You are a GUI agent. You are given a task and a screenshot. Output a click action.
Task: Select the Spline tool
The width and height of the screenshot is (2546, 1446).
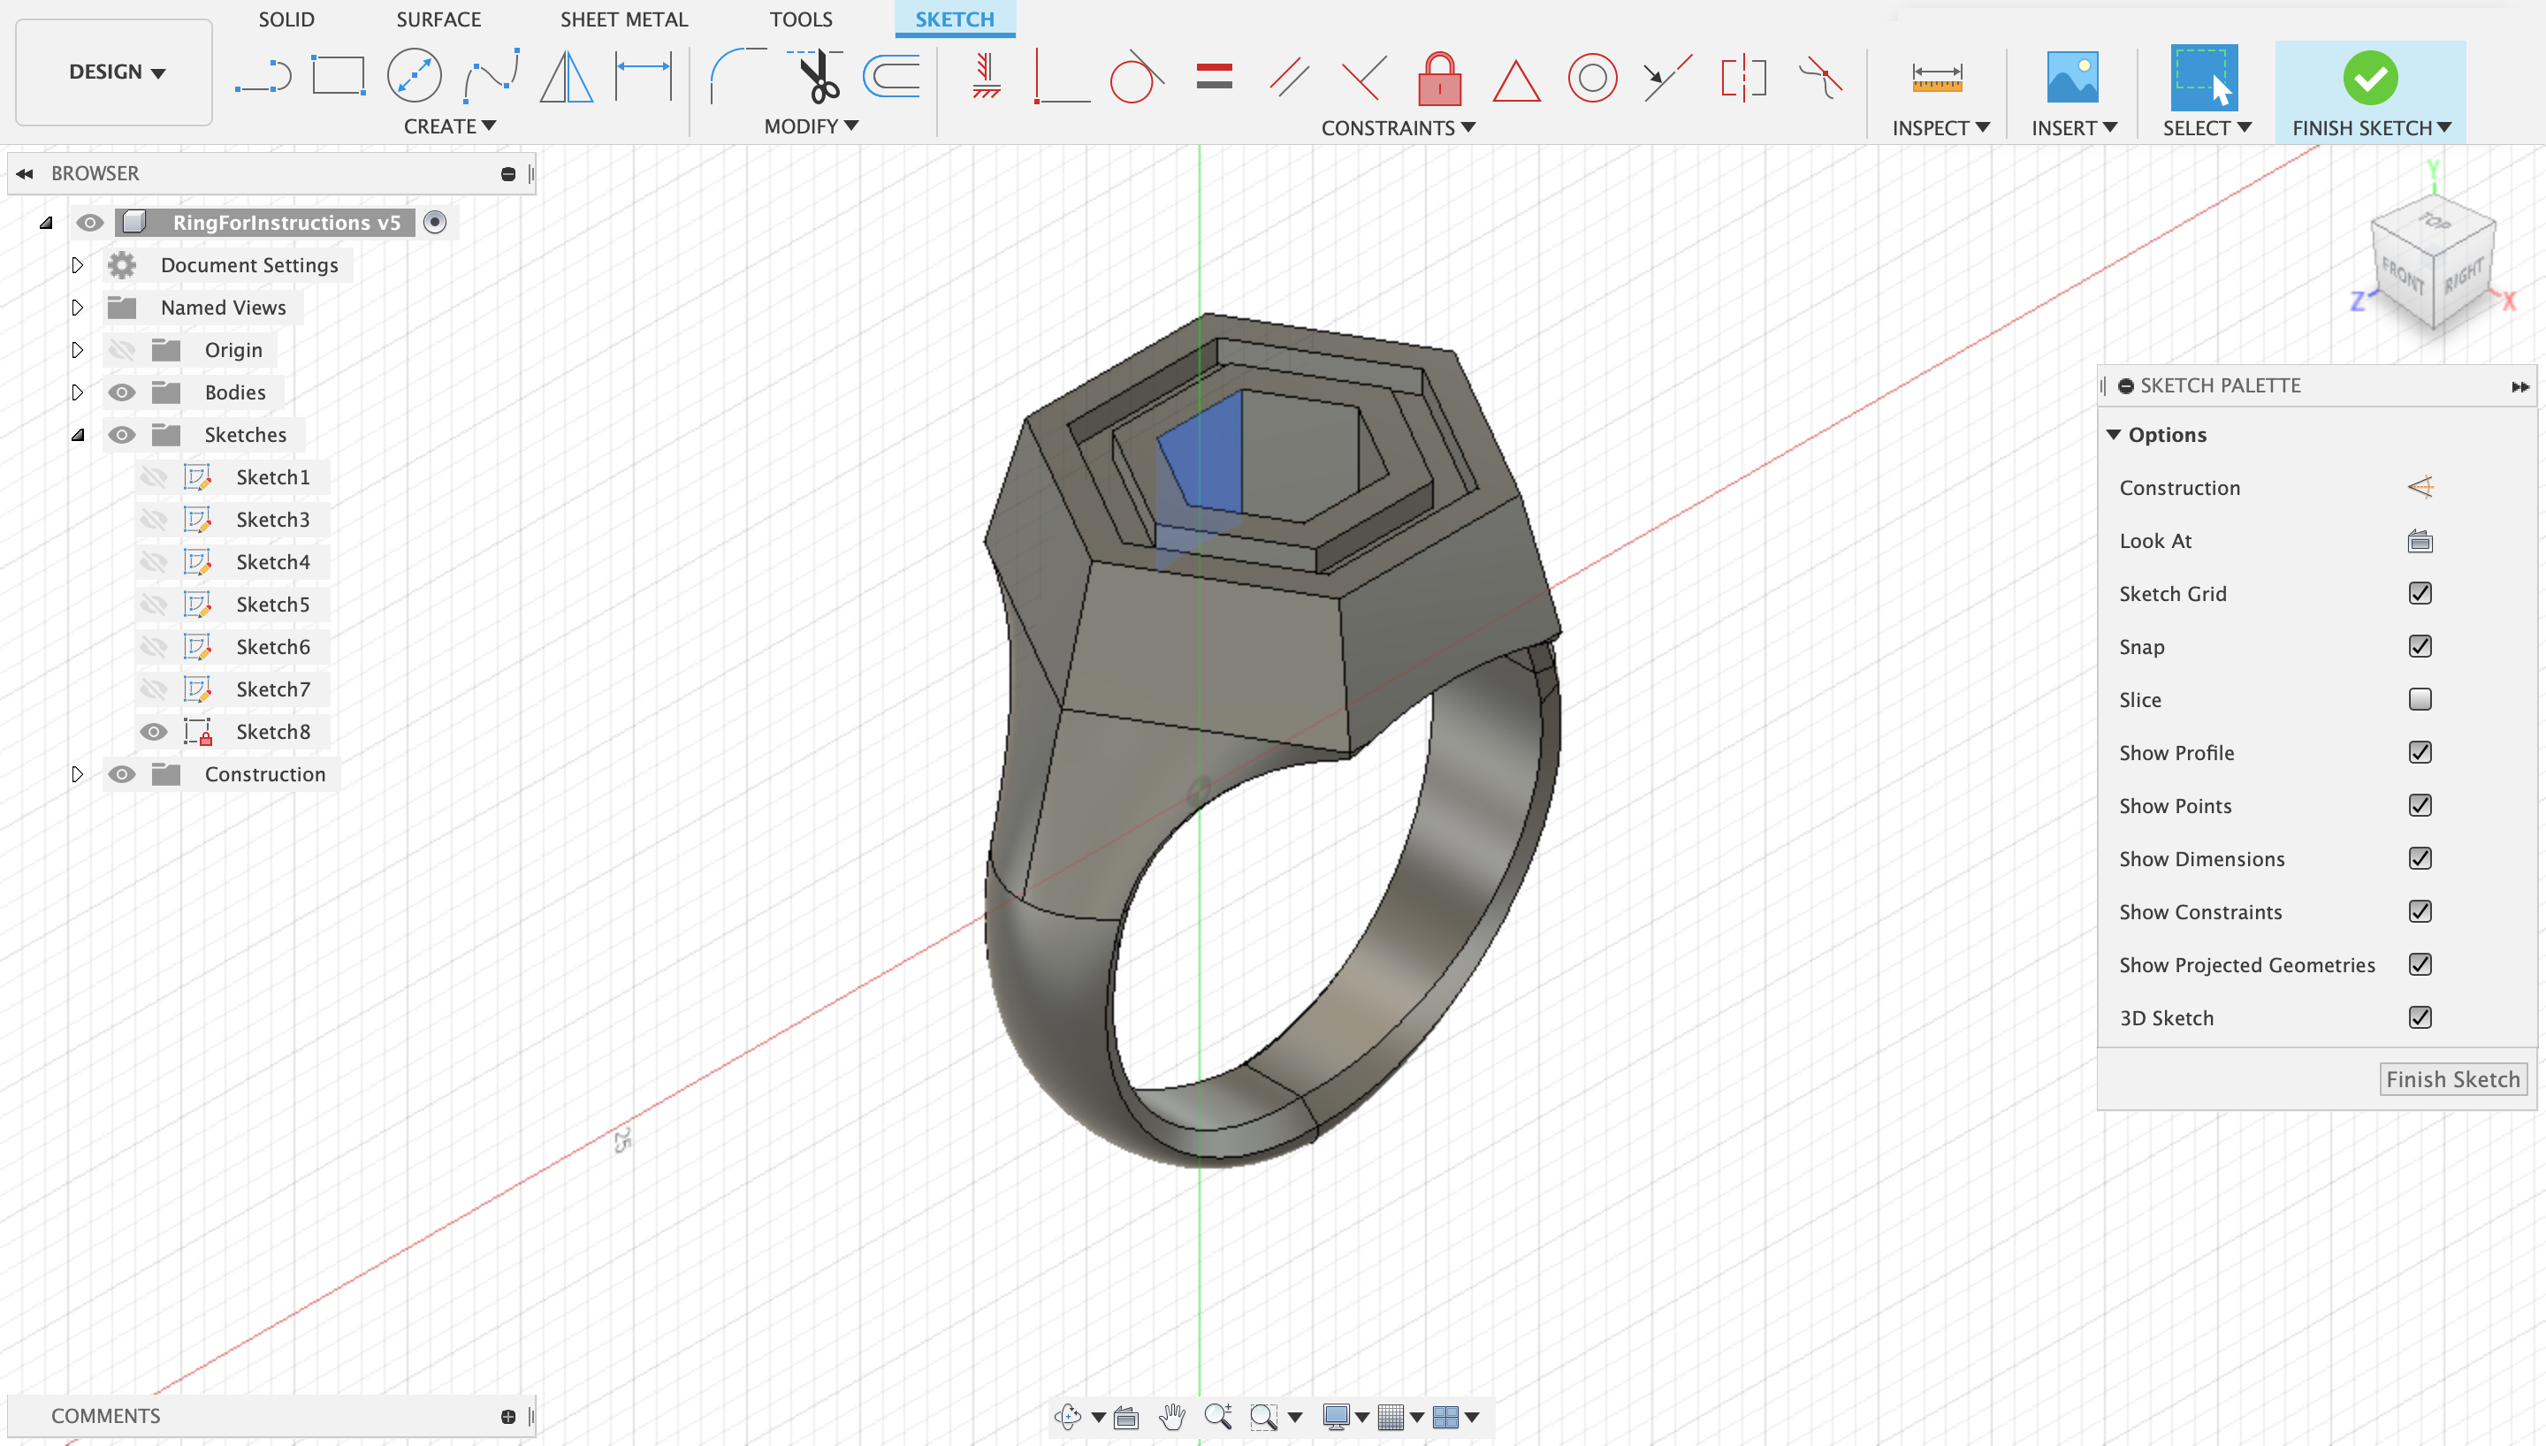(x=492, y=77)
